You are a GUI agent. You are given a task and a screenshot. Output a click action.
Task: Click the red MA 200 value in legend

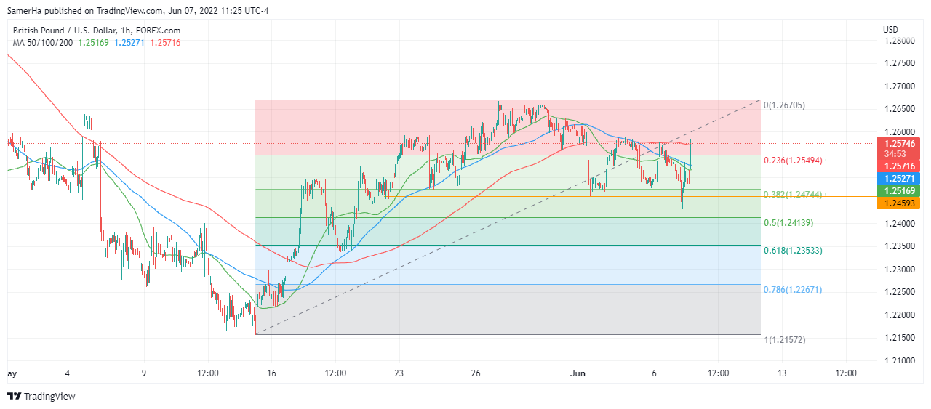point(165,43)
